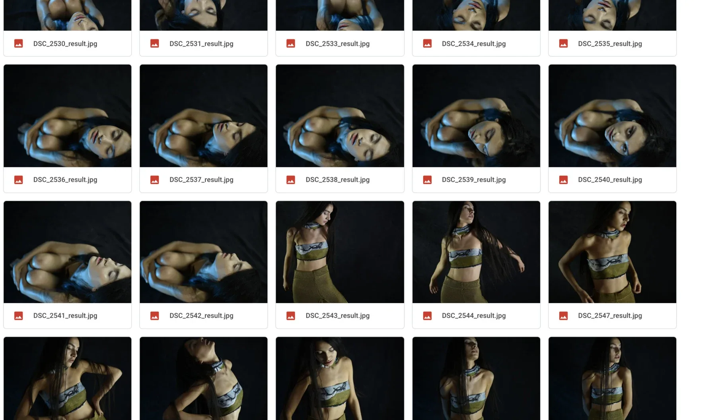Click the image icon beside DSC_2535_result.jpg

point(563,44)
